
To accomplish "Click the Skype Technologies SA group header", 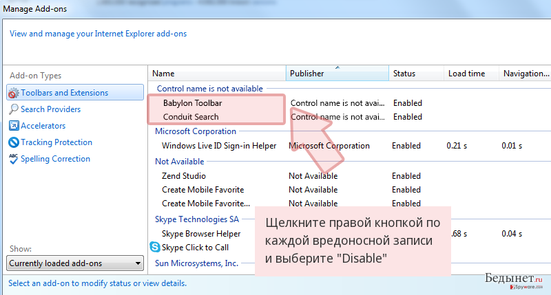I will [x=197, y=219].
